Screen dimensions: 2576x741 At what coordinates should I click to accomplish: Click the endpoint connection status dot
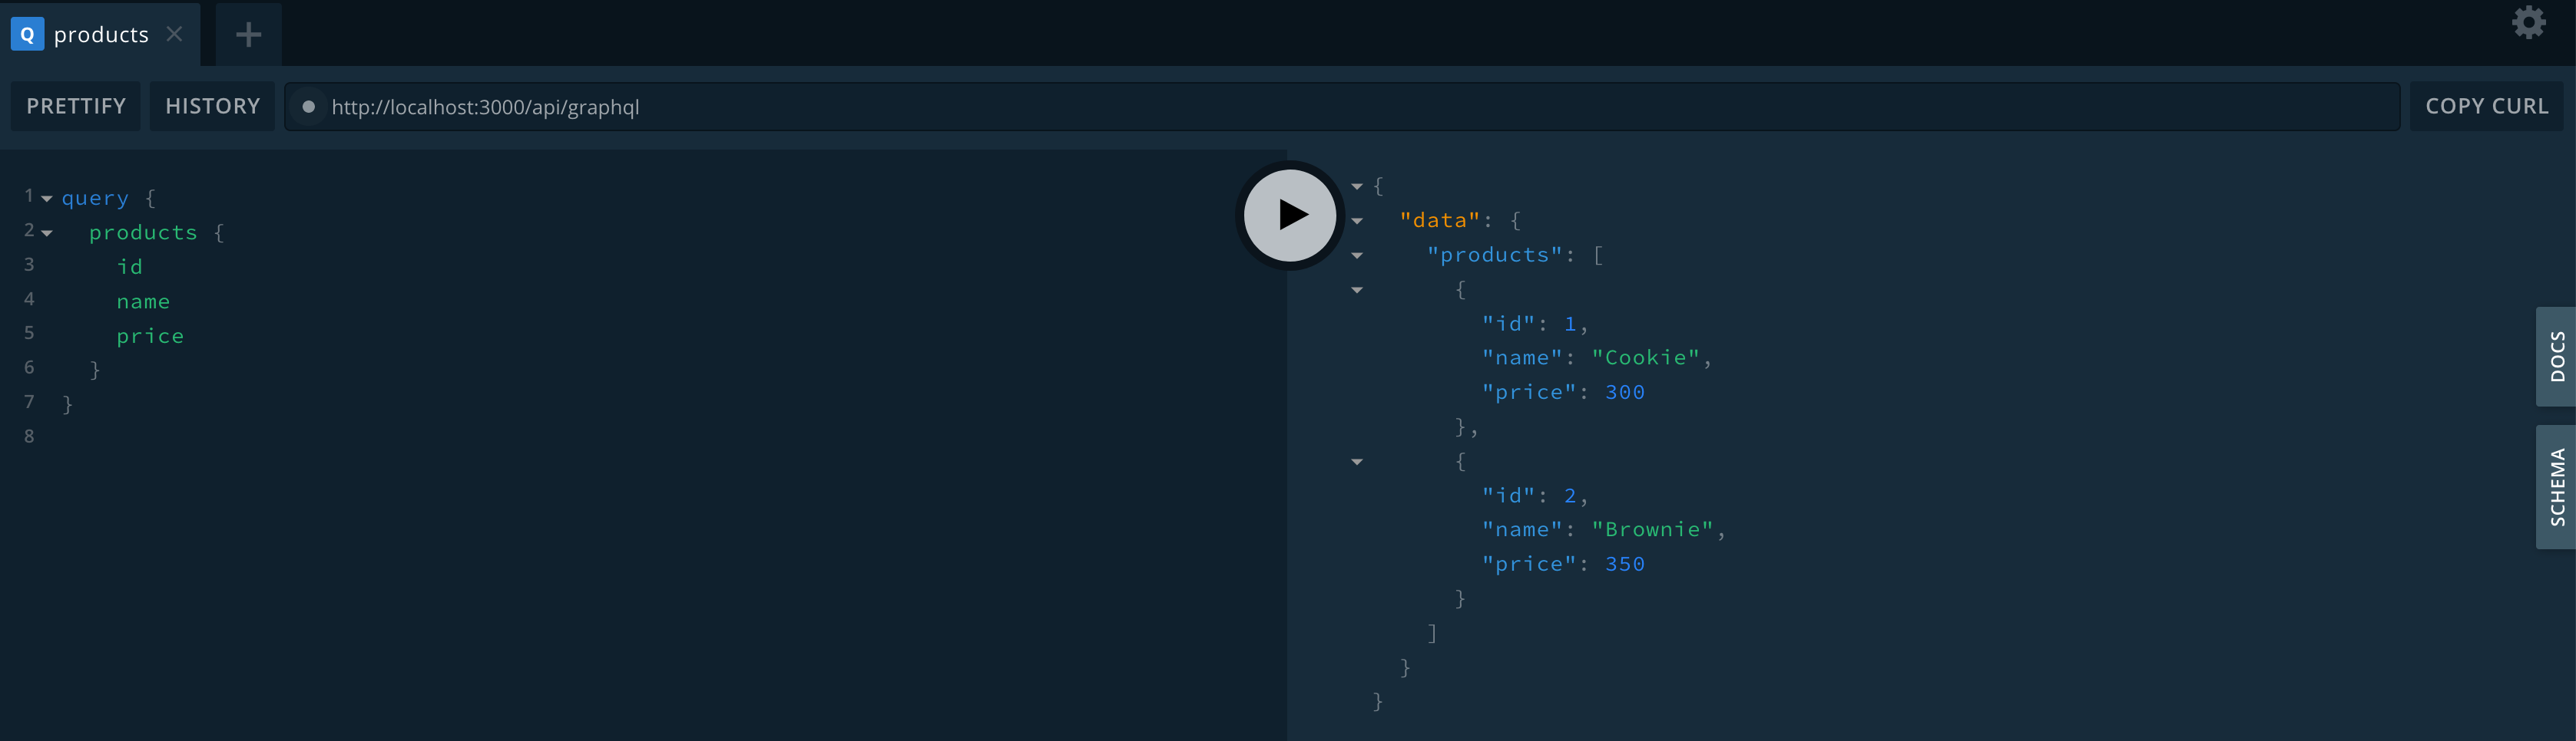click(x=310, y=106)
